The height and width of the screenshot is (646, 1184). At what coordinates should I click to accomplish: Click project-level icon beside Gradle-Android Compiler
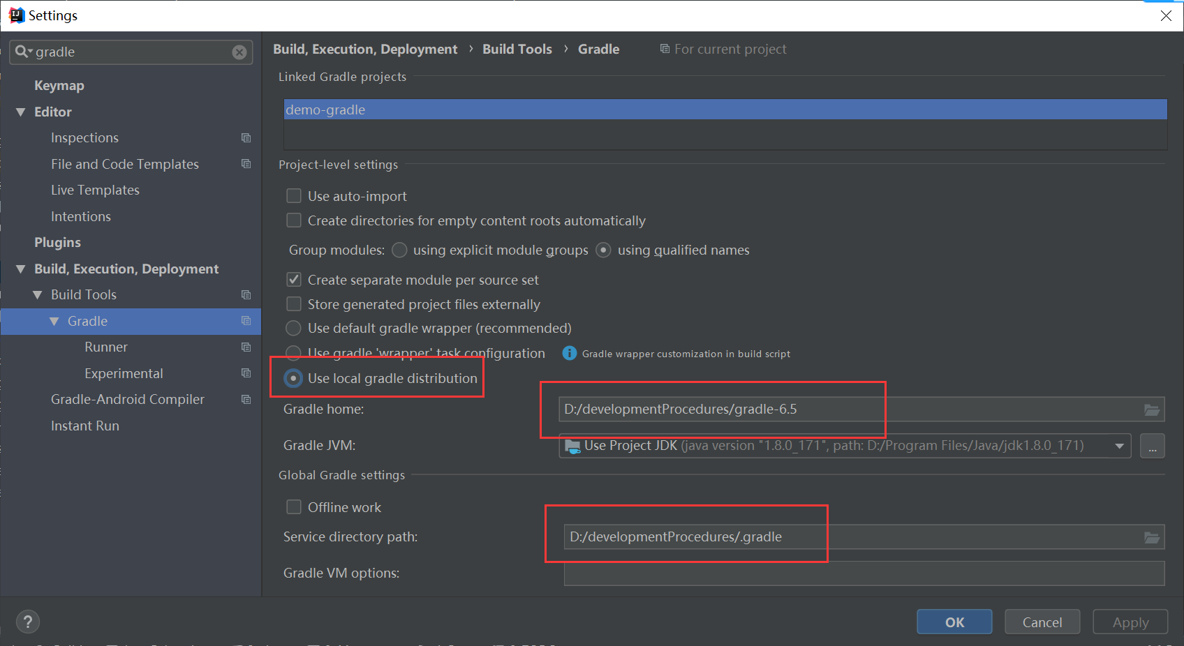point(246,400)
